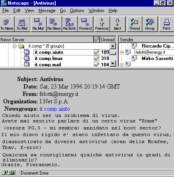Open the Message menu
The width and height of the screenshot is (174, 177).
tap(47, 11)
